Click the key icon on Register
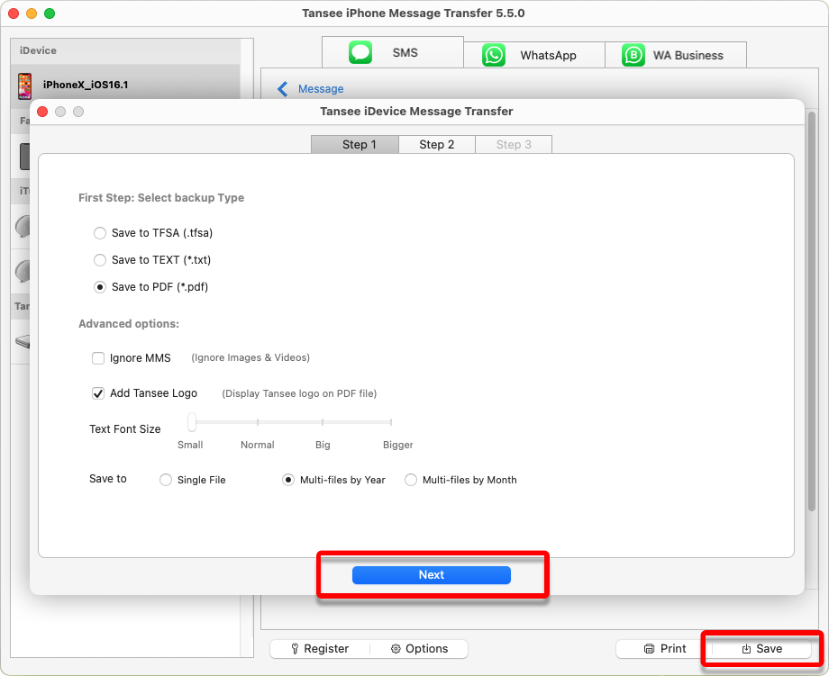 point(295,649)
